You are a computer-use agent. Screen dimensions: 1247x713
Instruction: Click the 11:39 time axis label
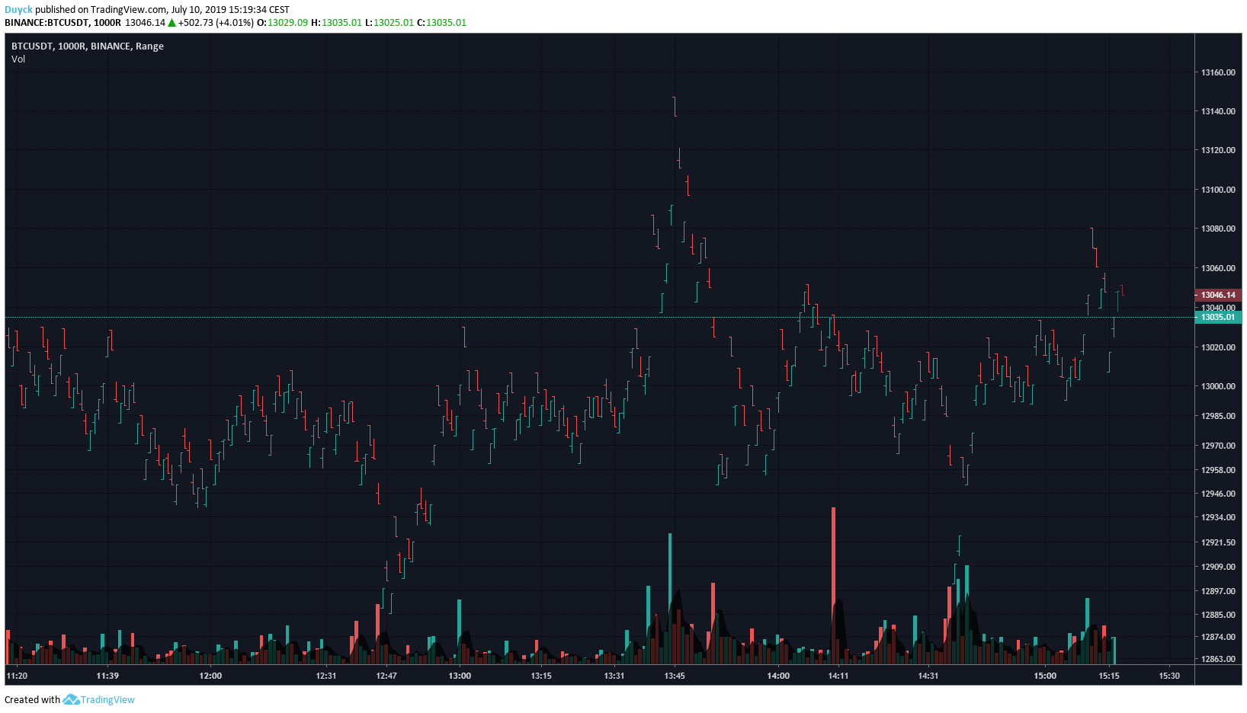click(x=107, y=676)
